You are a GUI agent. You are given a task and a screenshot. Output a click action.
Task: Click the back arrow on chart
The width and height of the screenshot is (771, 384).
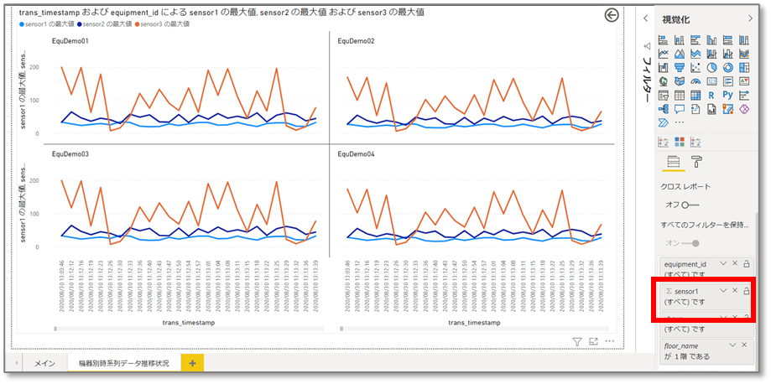[x=612, y=16]
